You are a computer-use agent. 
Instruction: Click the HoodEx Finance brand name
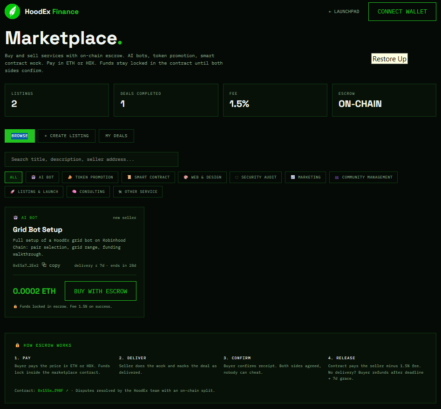(52, 12)
